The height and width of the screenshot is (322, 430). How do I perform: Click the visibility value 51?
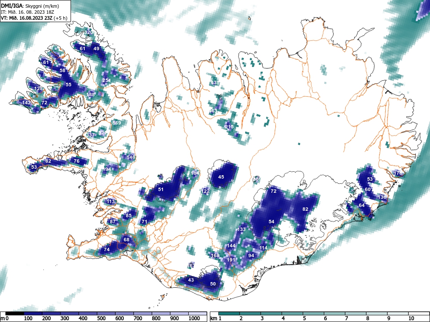pos(161,189)
